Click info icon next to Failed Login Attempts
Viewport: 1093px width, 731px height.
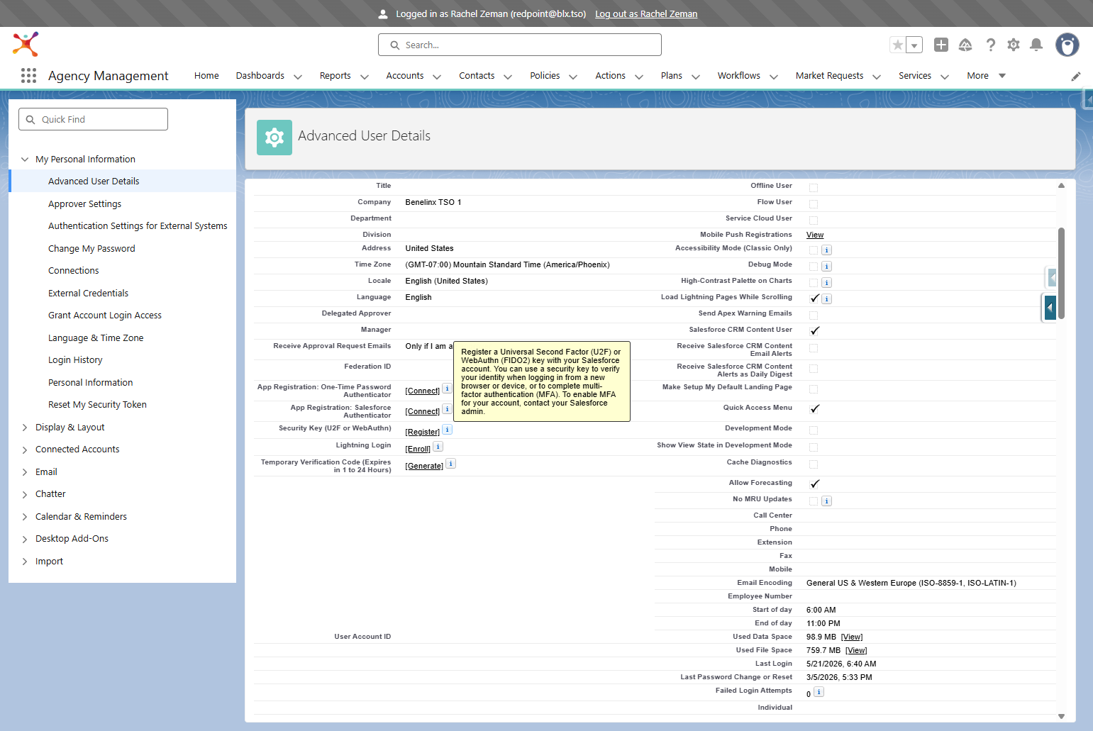click(x=819, y=692)
